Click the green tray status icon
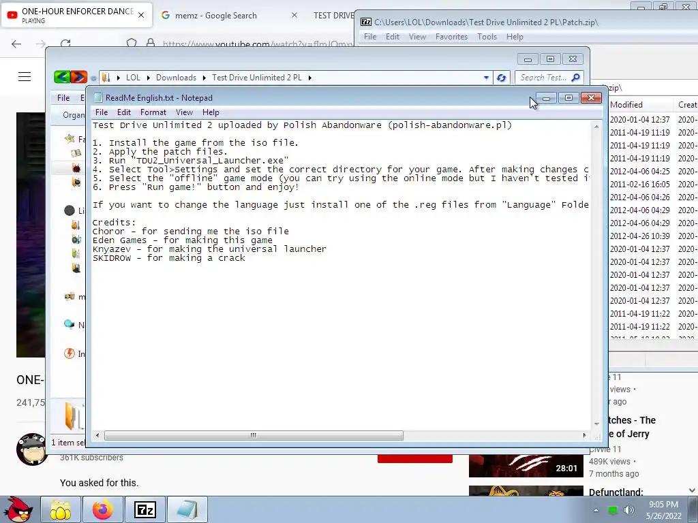 613,510
